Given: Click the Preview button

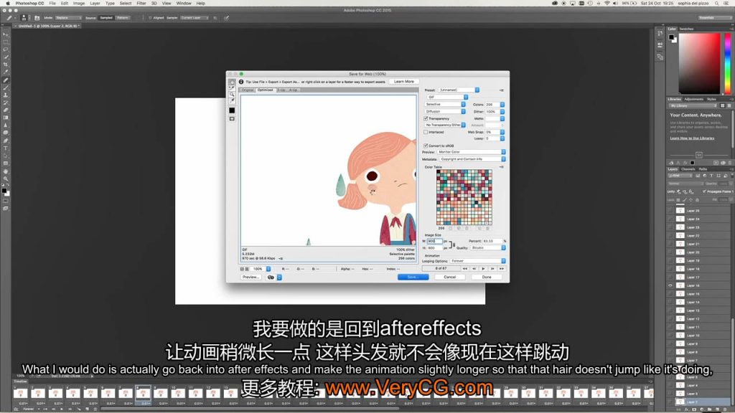Looking at the screenshot, I should (x=251, y=277).
